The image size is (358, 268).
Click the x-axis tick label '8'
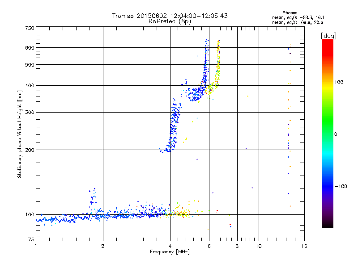tap(237, 246)
